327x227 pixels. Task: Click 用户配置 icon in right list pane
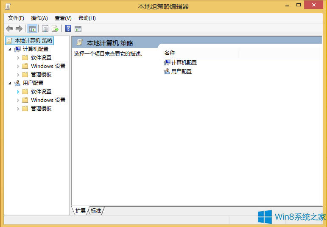click(x=167, y=72)
